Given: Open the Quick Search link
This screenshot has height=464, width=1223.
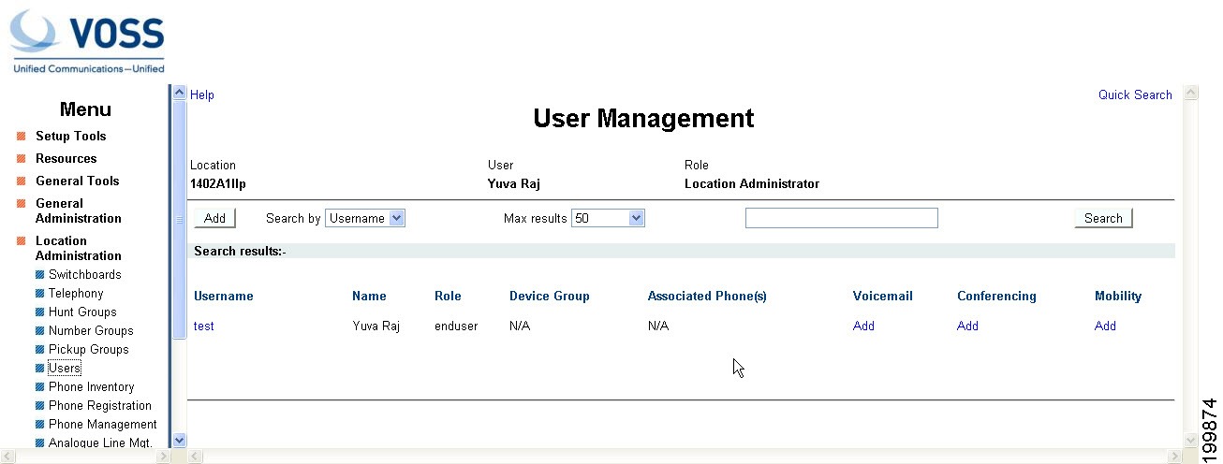Looking at the screenshot, I should (x=1135, y=94).
